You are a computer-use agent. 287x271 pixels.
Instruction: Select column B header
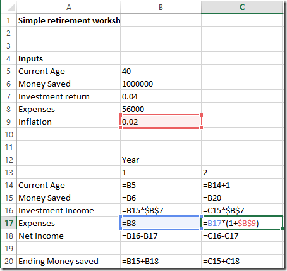[x=161, y=8]
